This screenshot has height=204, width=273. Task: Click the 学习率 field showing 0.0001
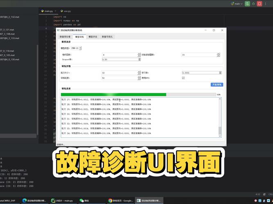[x=201, y=73]
